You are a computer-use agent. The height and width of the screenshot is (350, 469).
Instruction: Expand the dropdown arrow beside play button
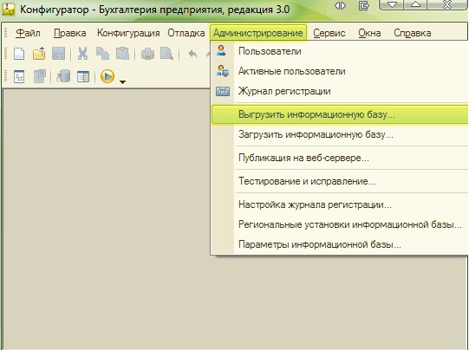tap(122, 81)
